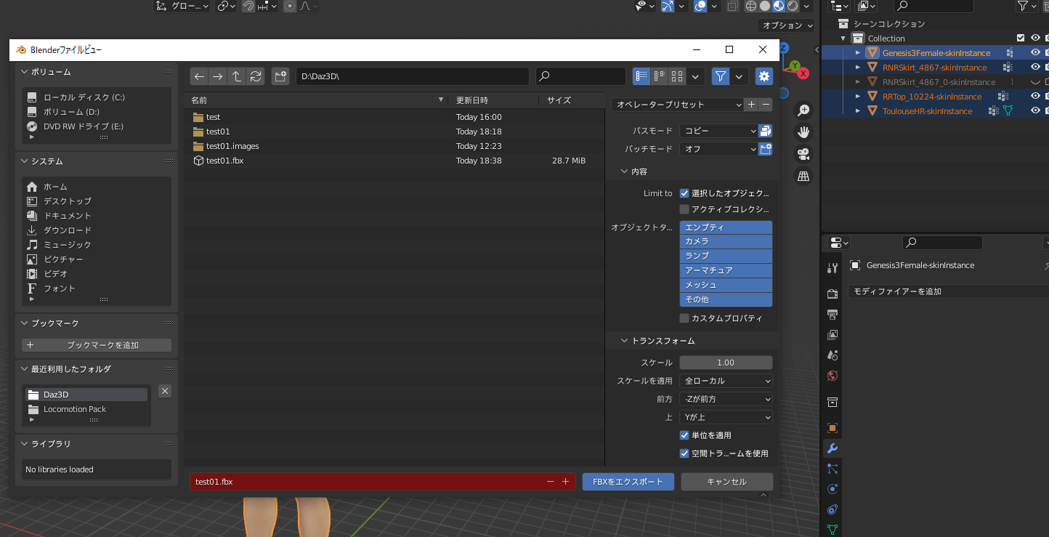Open Object properties orange square tab
The height and width of the screenshot is (537, 1049).
(x=833, y=428)
